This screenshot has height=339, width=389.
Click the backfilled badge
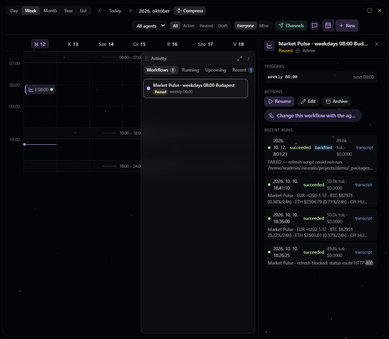tap(323, 148)
